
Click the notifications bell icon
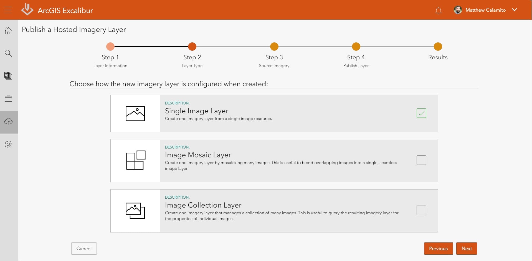(x=438, y=10)
